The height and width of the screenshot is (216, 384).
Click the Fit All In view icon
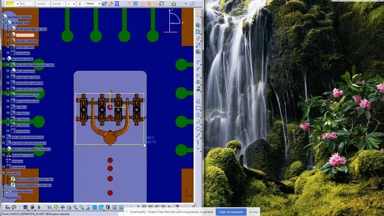pyautogui.click(x=56, y=208)
